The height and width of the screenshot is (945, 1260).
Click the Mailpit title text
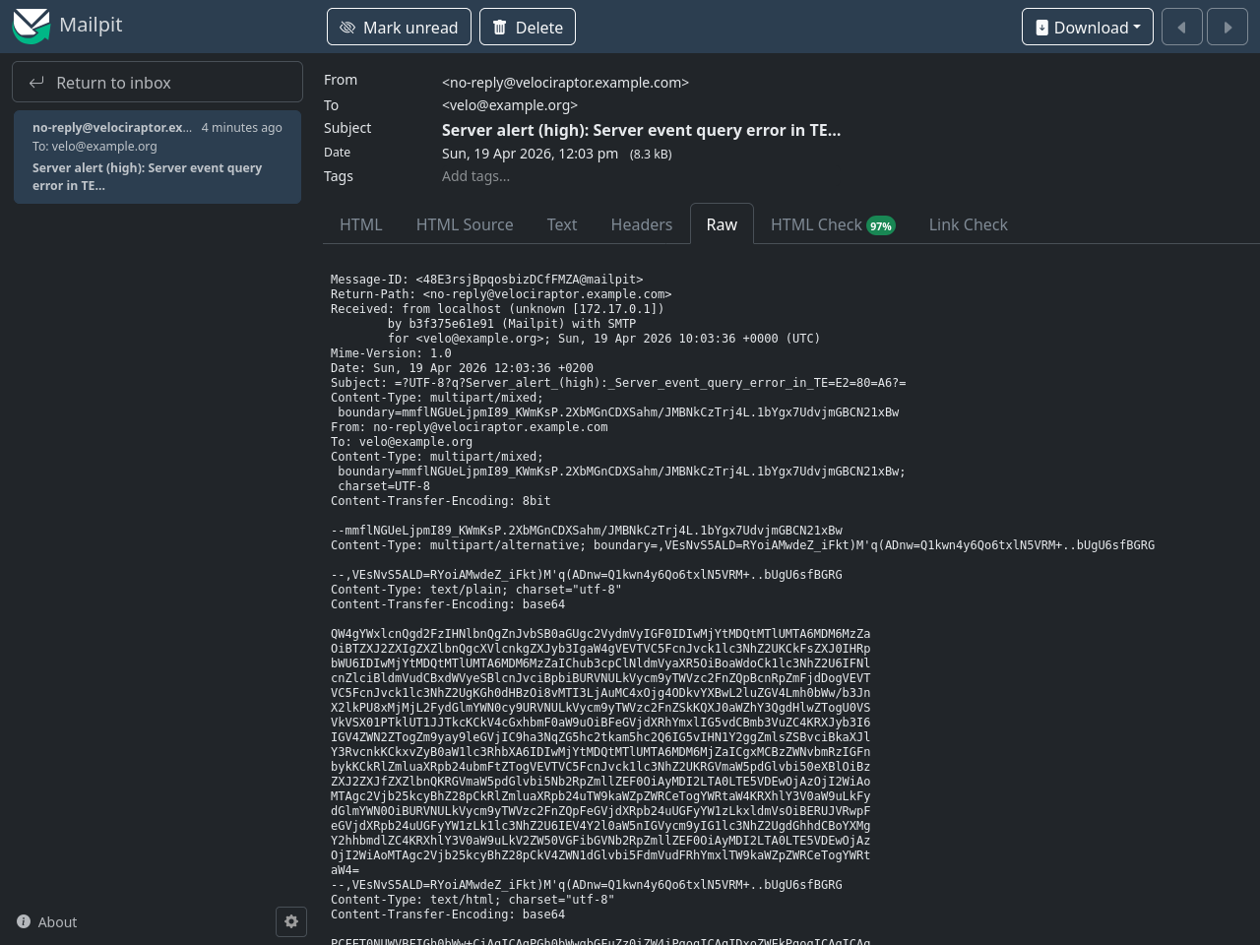[91, 25]
